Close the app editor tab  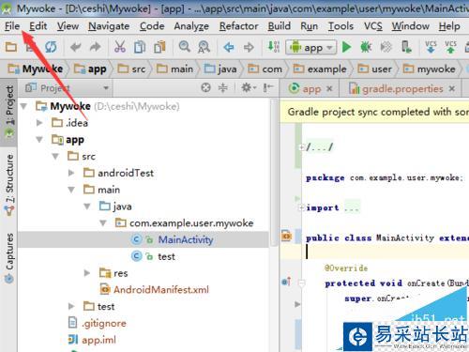pos(329,89)
